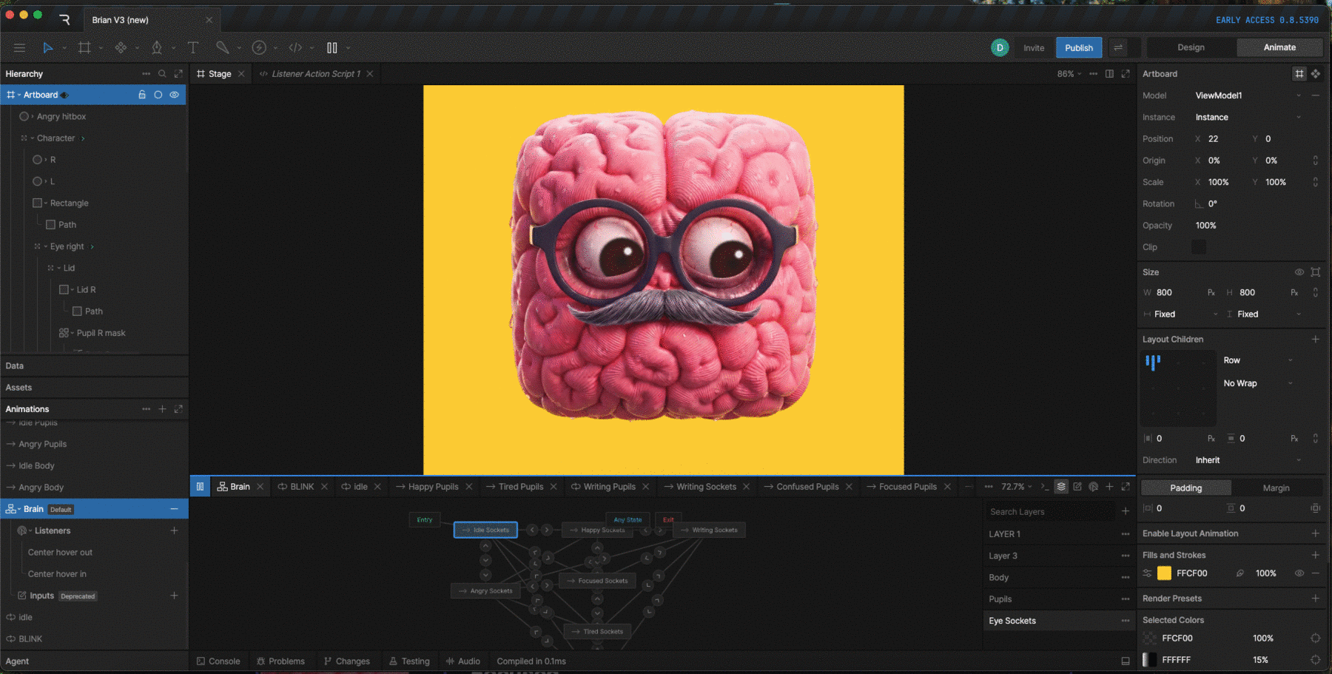
Task: Select the arrow Select tool
Action: (48, 47)
